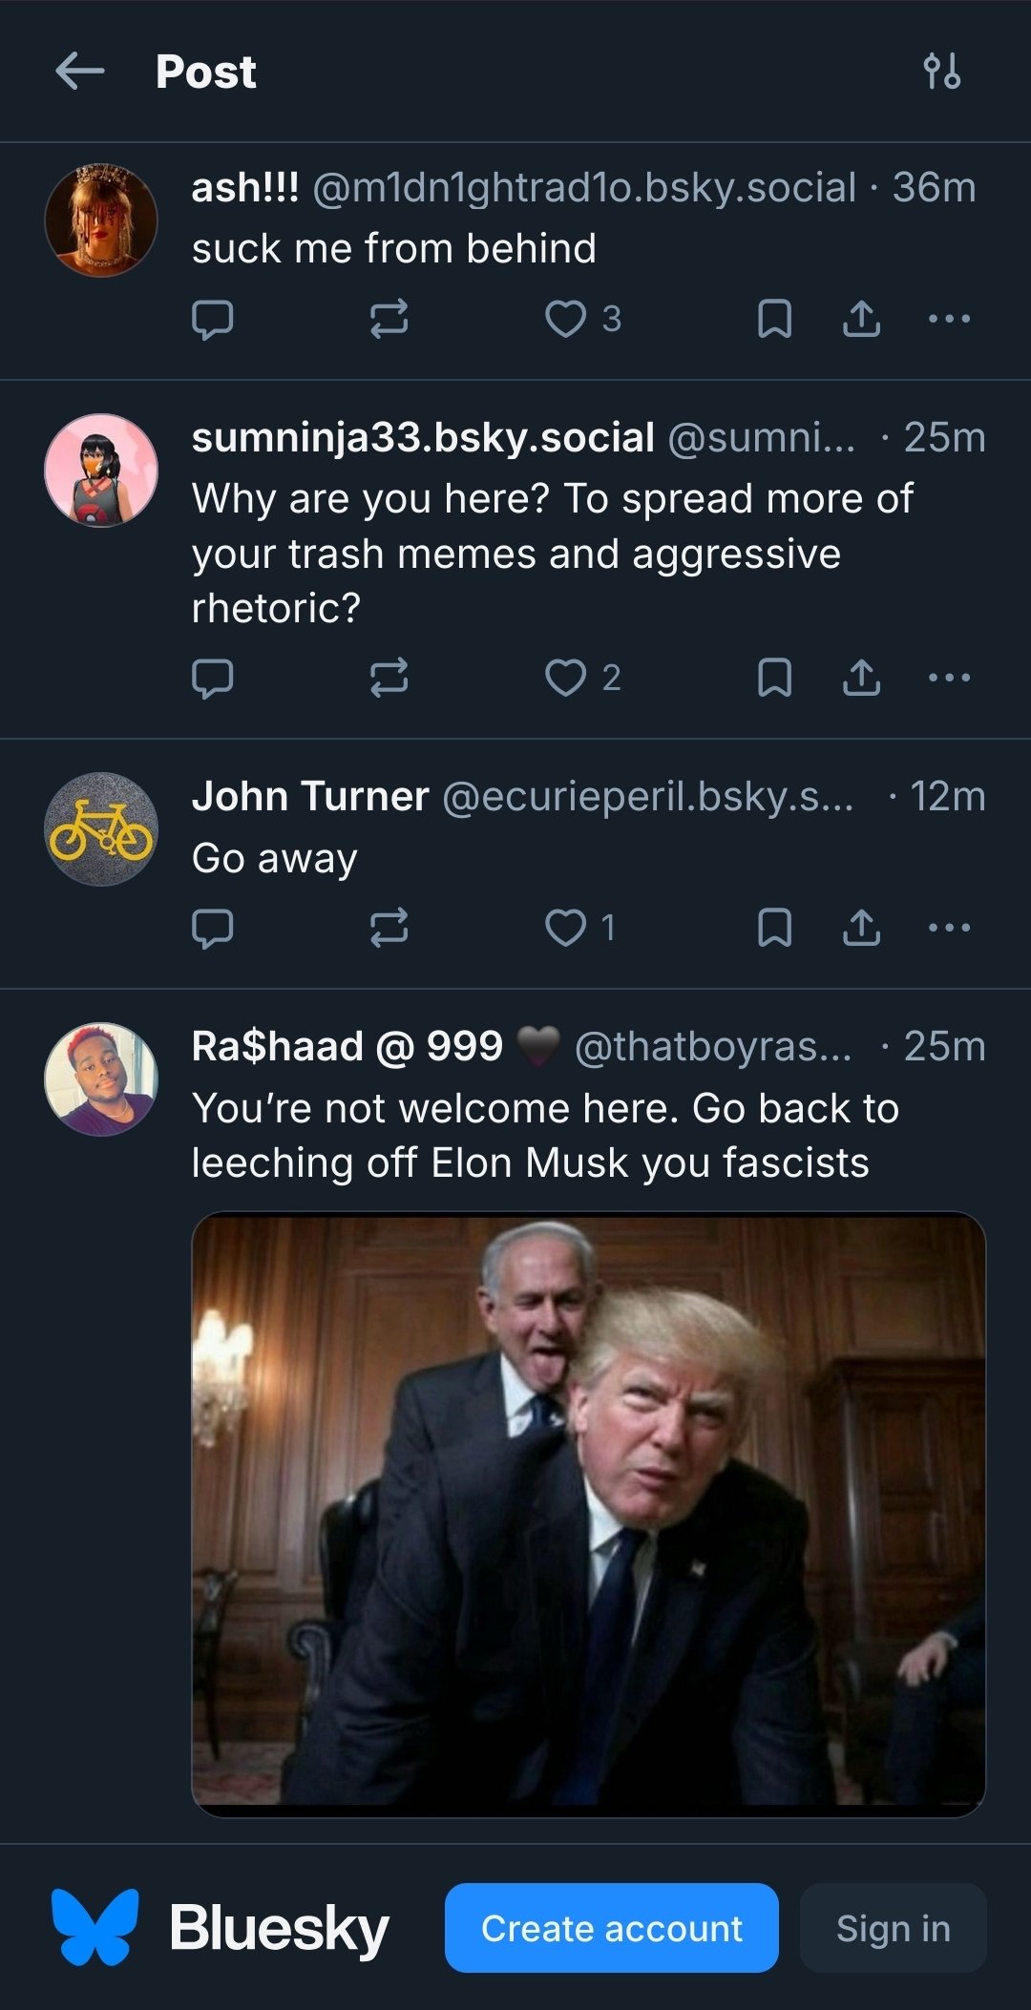Bookmark John Turner's post
The width and height of the screenshot is (1031, 2010).
[774, 928]
